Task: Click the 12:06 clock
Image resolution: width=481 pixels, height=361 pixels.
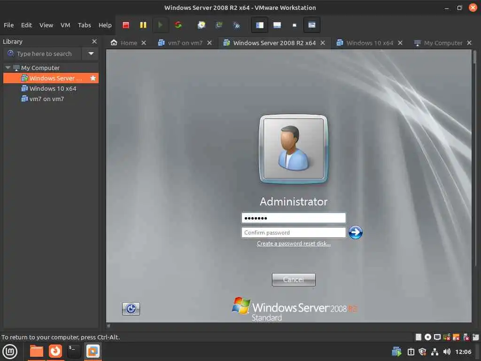Action: (x=463, y=352)
